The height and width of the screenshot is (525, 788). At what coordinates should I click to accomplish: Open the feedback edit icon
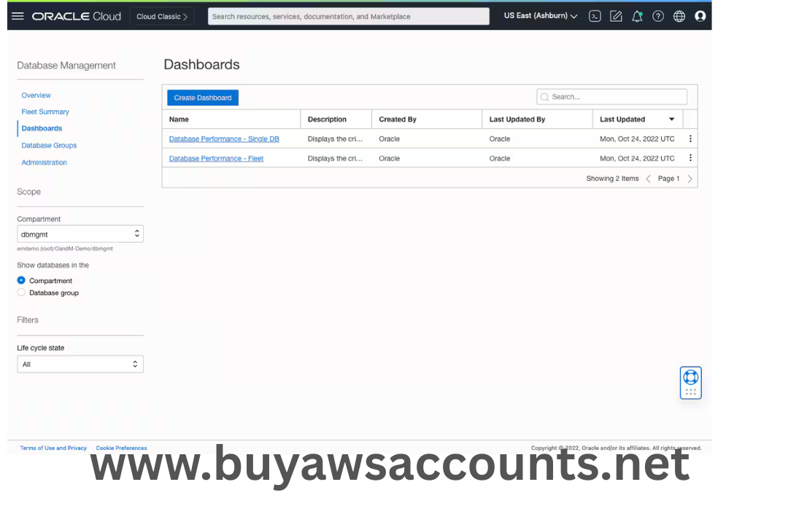click(x=616, y=16)
